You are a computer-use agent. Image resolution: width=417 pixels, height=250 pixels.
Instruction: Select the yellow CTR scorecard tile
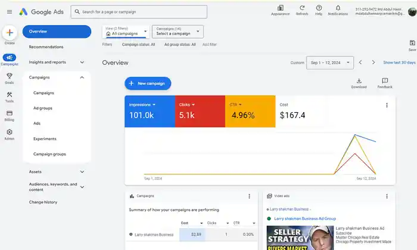(250, 112)
